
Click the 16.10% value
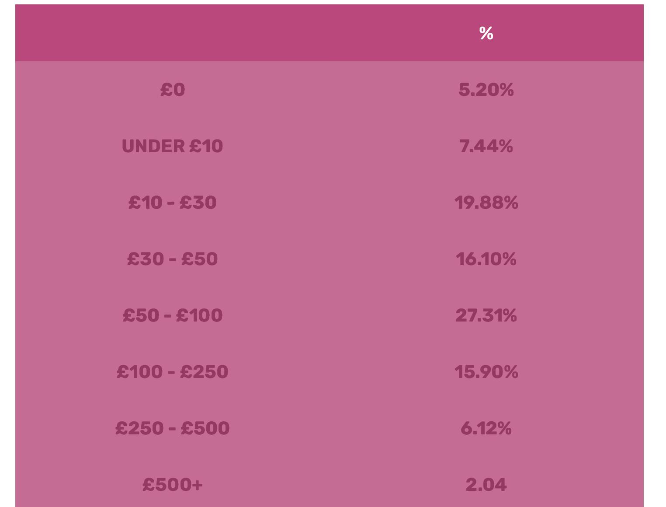[486, 259]
